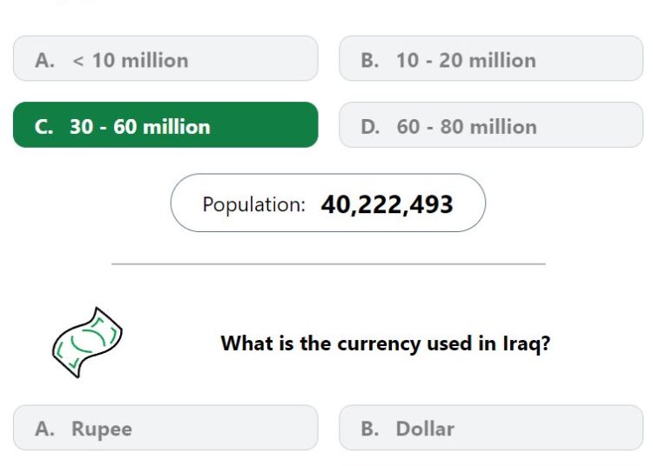Pick the '60 - 80 million' option
This screenshot has height=466, width=653.
tap(491, 124)
